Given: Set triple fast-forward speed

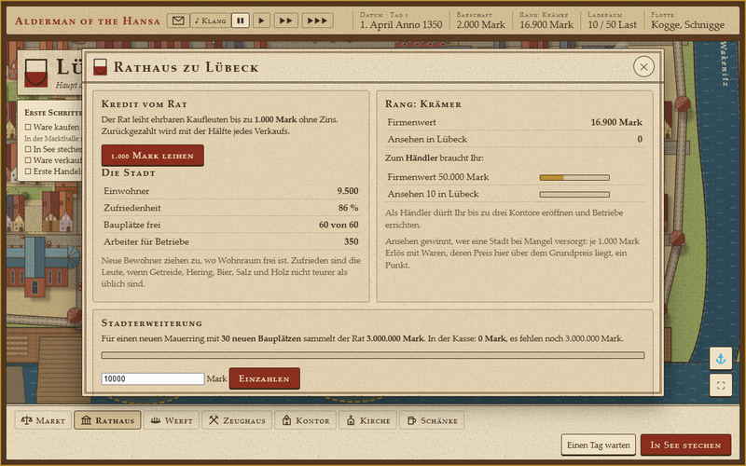Looking at the screenshot, I should [317, 21].
